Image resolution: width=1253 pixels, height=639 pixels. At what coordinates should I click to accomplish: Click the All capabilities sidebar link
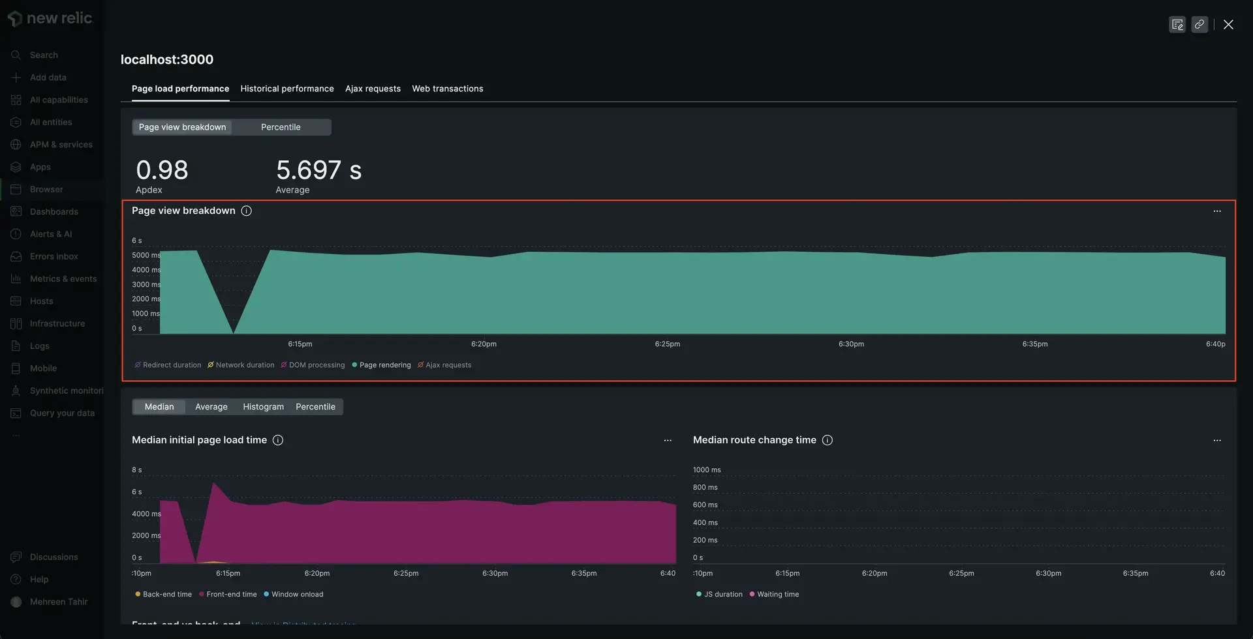point(59,100)
